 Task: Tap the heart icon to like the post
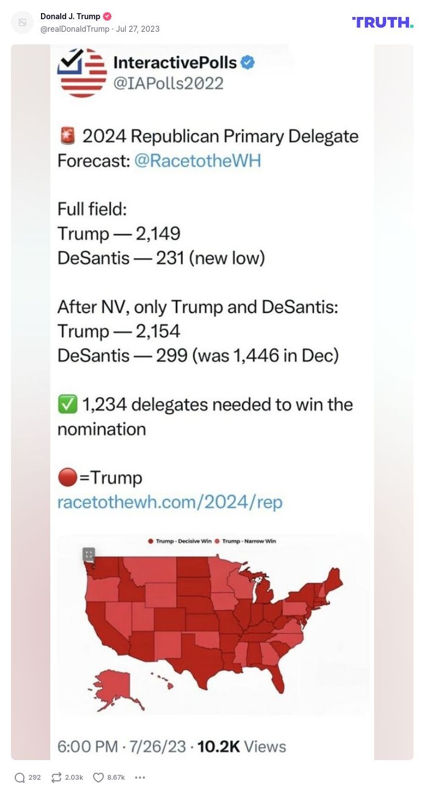(97, 776)
